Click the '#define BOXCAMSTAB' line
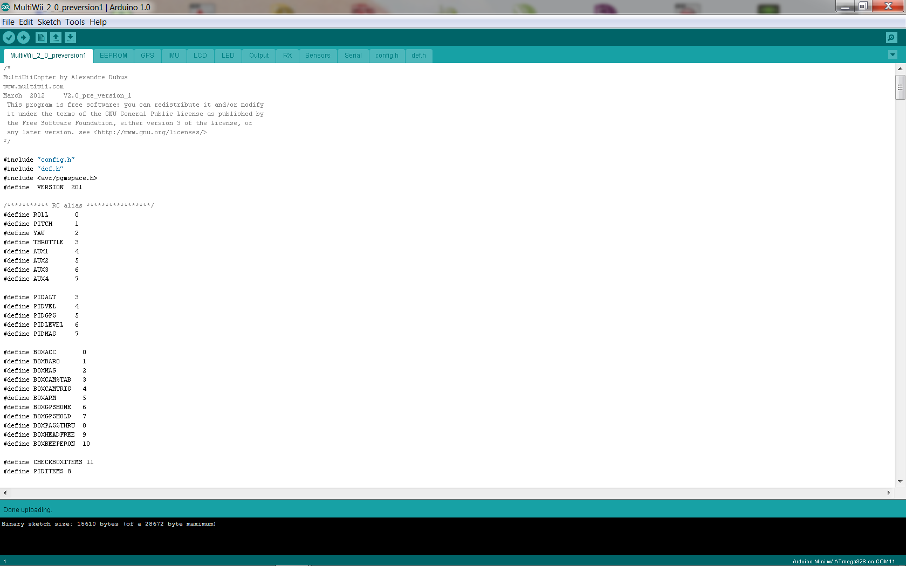This screenshot has width=906, height=566. pyautogui.click(x=45, y=379)
